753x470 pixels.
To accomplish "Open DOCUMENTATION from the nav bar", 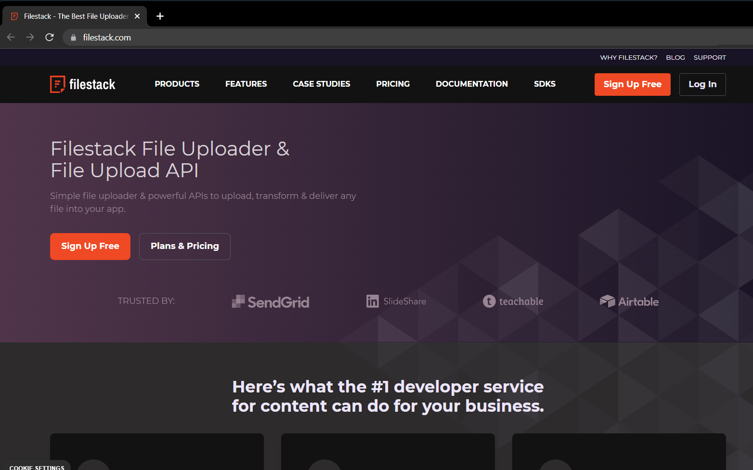I will click(472, 84).
